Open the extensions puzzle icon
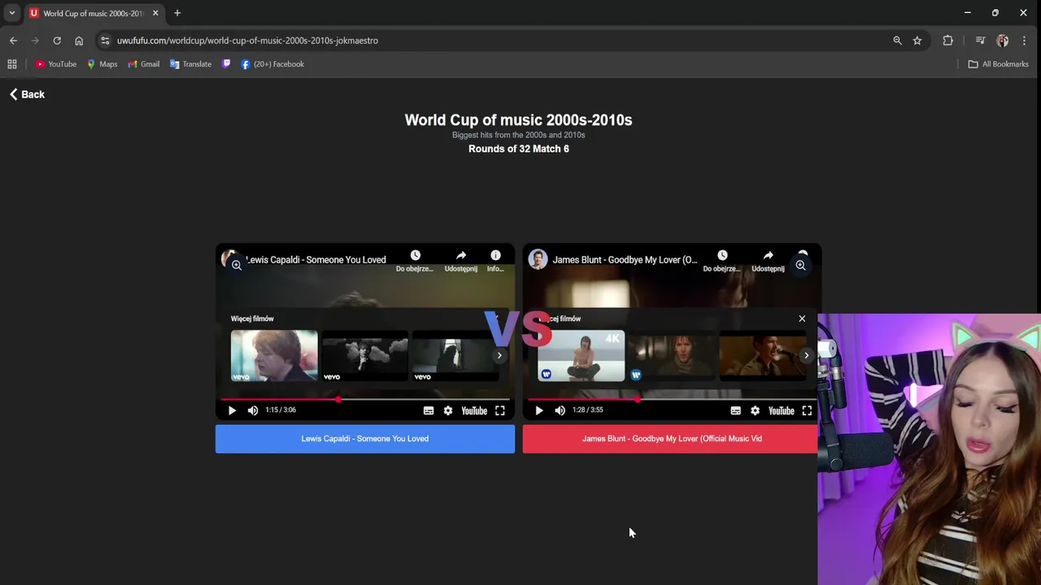This screenshot has width=1041, height=585. point(947,41)
